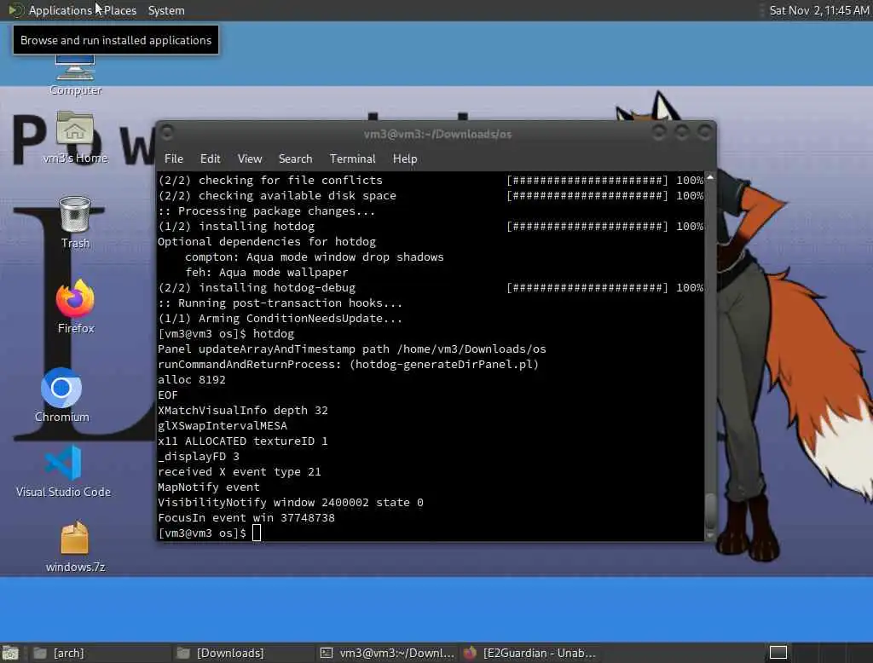Click 'glXSwapIntervalMESA' output line

[x=223, y=426]
